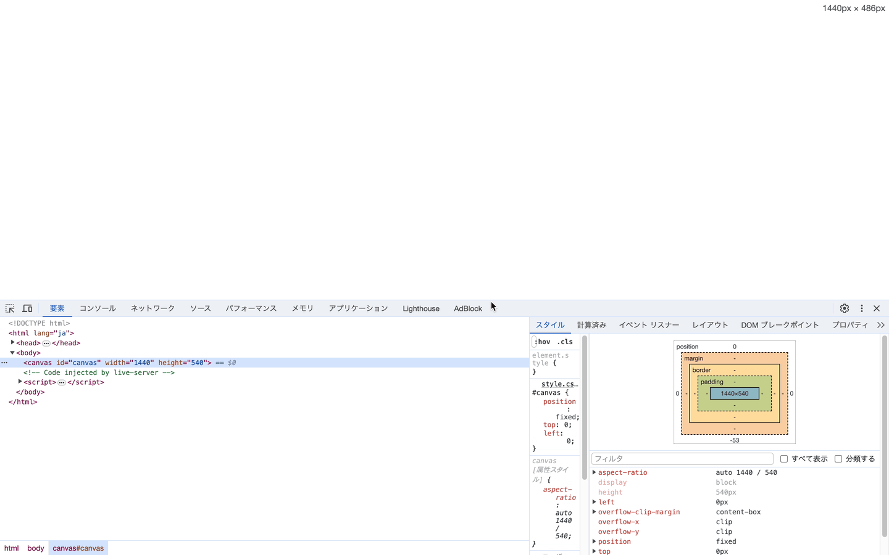Screen dimensions: 889x555
Task: Open the AdBlock tab
Action: [x=468, y=308]
